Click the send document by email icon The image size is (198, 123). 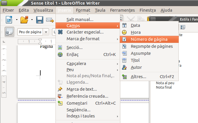tap(50, 20)
